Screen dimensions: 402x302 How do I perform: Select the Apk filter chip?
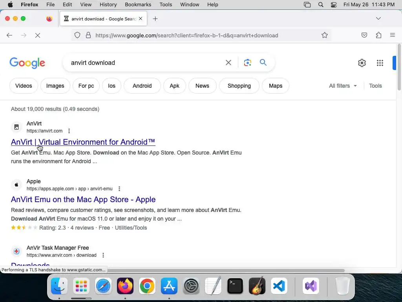click(x=174, y=86)
